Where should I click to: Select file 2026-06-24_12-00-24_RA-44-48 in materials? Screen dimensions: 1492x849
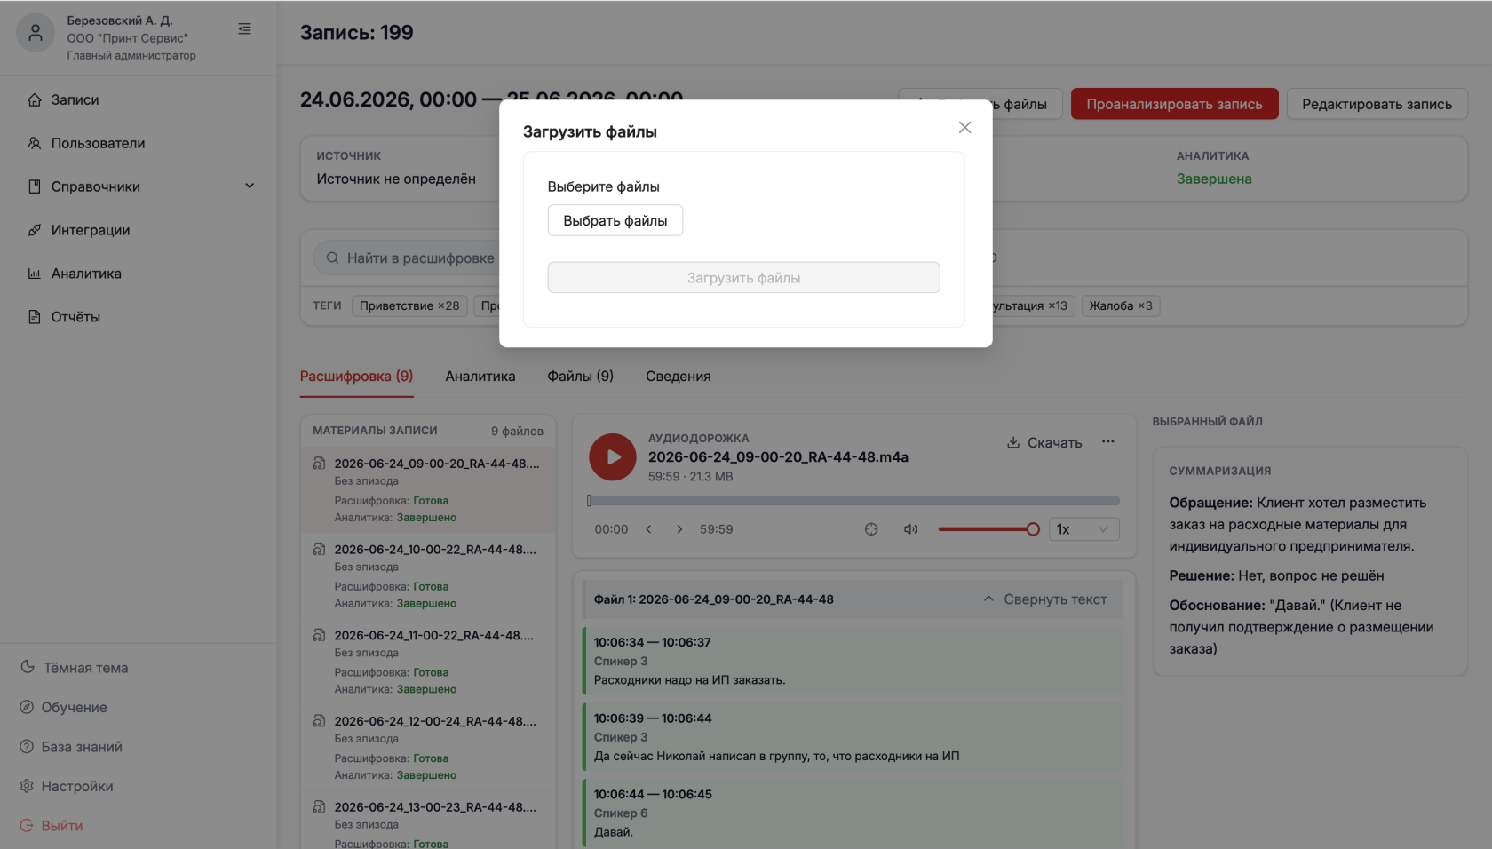(428, 748)
